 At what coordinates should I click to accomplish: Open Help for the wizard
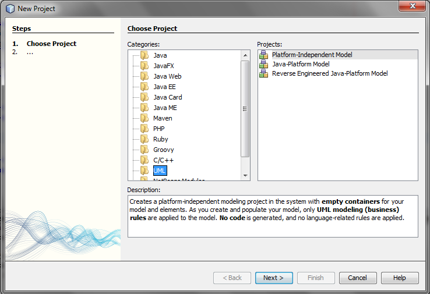[x=400, y=278]
